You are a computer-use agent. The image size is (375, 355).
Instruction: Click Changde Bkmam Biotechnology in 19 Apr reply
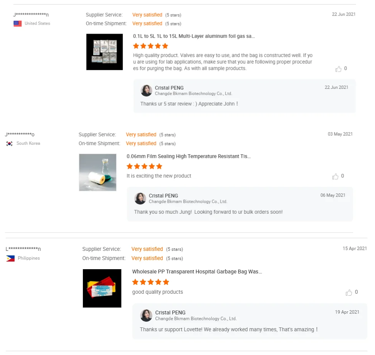[196, 319]
